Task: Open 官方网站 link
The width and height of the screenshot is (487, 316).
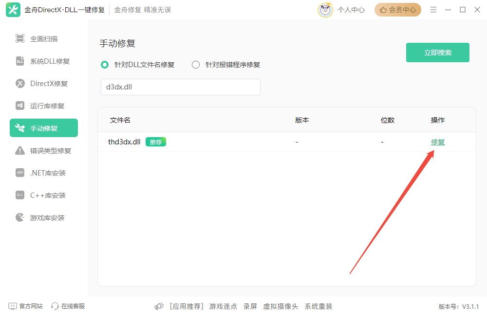Action: tap(31, 306)
